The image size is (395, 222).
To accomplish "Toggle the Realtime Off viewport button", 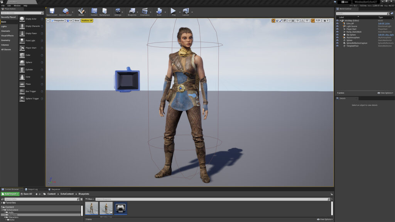I will pyautogui.click(x=87, y=21).
